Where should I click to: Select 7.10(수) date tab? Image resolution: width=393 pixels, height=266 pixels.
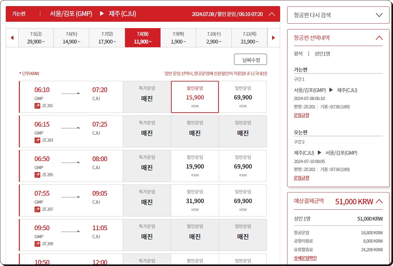click(214, 38)
